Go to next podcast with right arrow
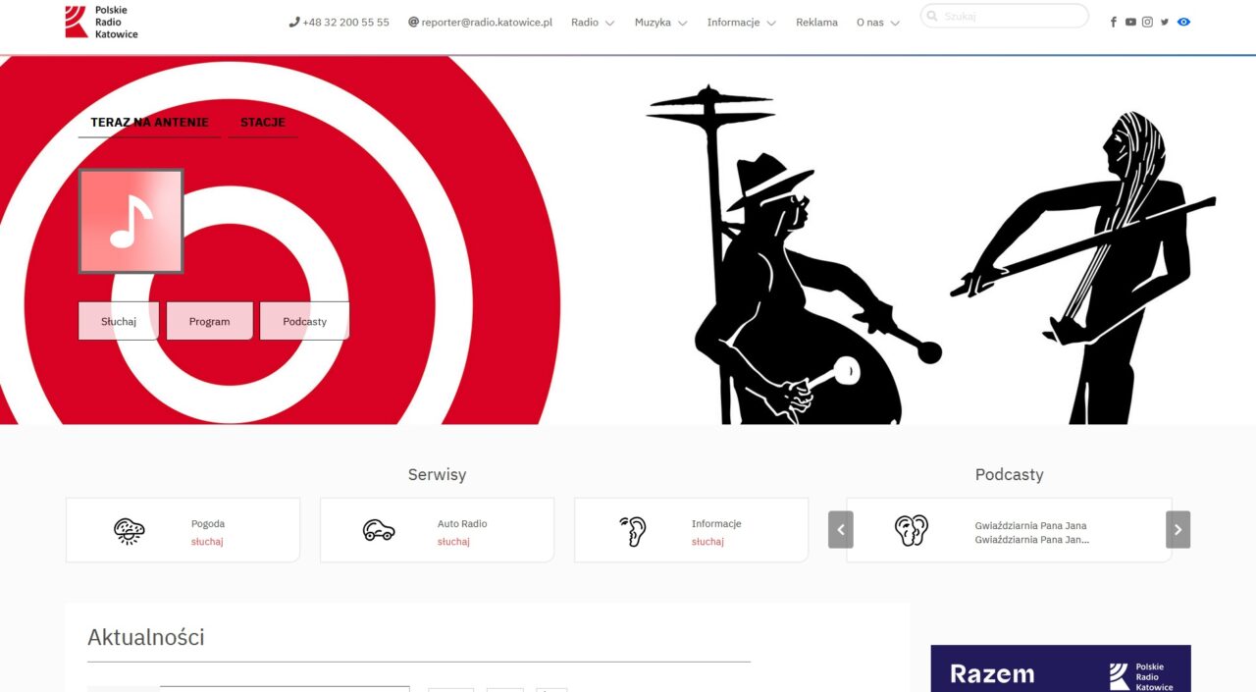The width and height of the screenshot is (1256, 692). pos(1178,530)
